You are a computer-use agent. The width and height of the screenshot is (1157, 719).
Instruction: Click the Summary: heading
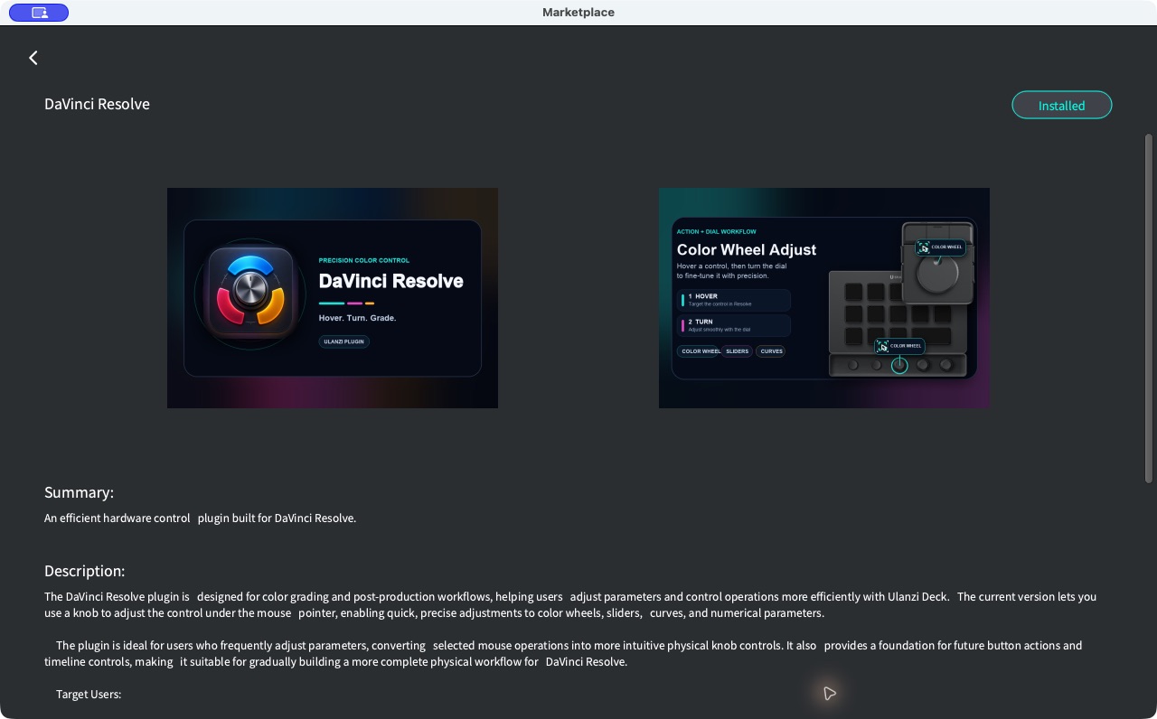(x=79, y=492)
